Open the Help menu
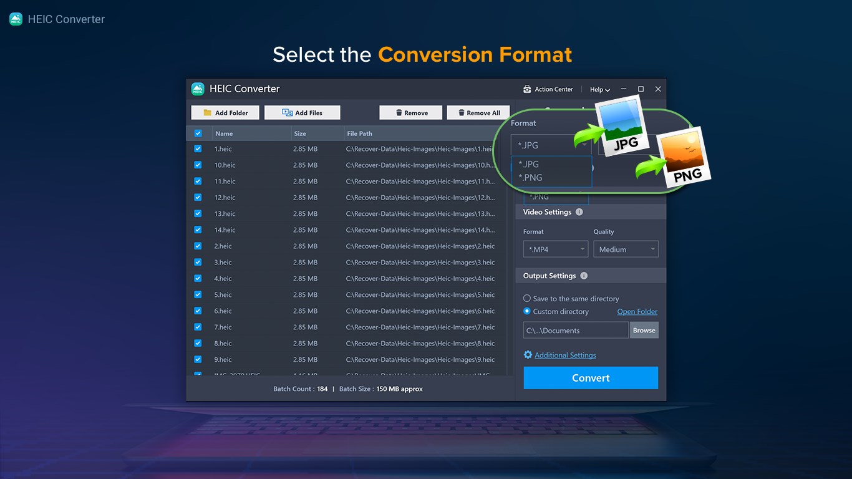This screenshot has height=479, width=852. tap(600, 89)
